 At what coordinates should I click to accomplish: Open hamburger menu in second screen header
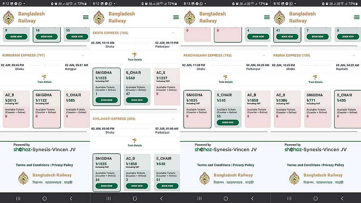pos(176,17)
